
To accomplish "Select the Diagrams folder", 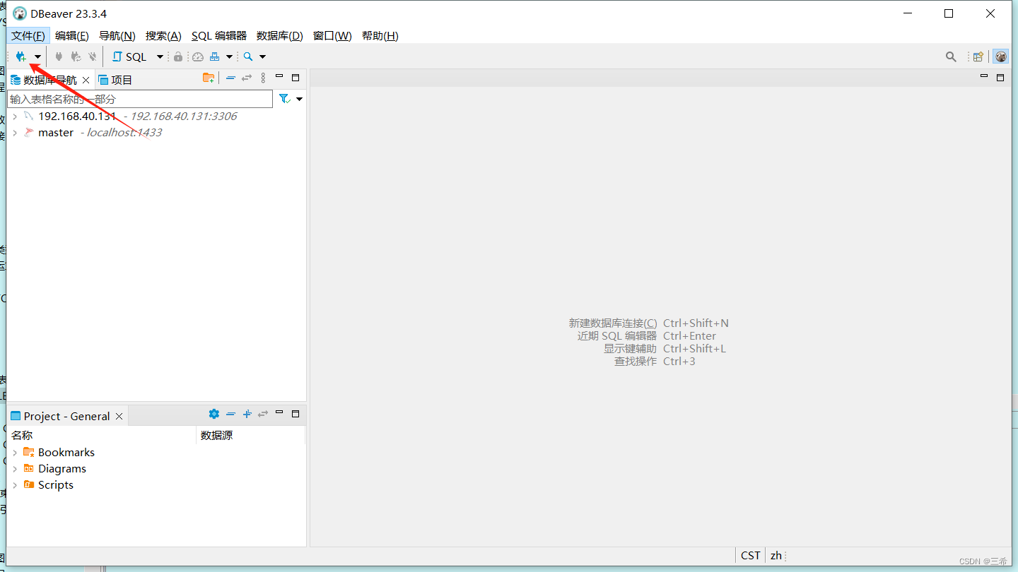I will tap(55, 468).
